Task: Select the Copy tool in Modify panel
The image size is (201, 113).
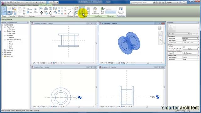Action: point(46,13)
